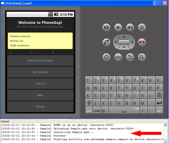Click the emulator search button
169x143 pixels.
[142, 57]
